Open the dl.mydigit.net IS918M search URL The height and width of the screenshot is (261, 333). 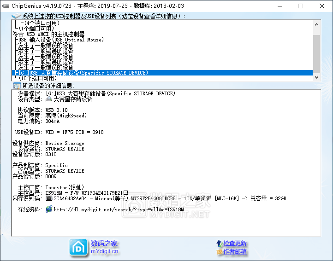[x=119, y=209]
